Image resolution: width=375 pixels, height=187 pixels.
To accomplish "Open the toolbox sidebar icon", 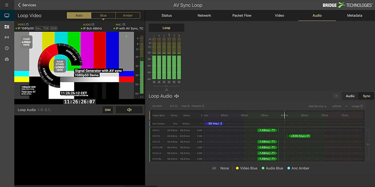I will tap(7, 59).
